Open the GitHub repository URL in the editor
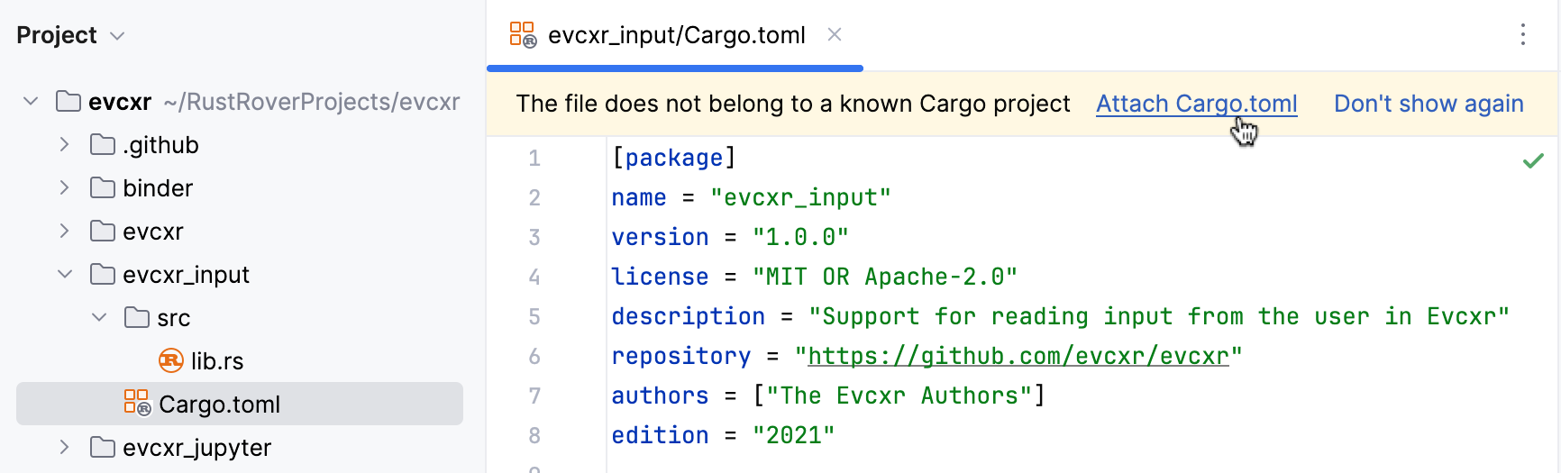1561x473 pixels. pyautogui.click(x=1018, y=357)
